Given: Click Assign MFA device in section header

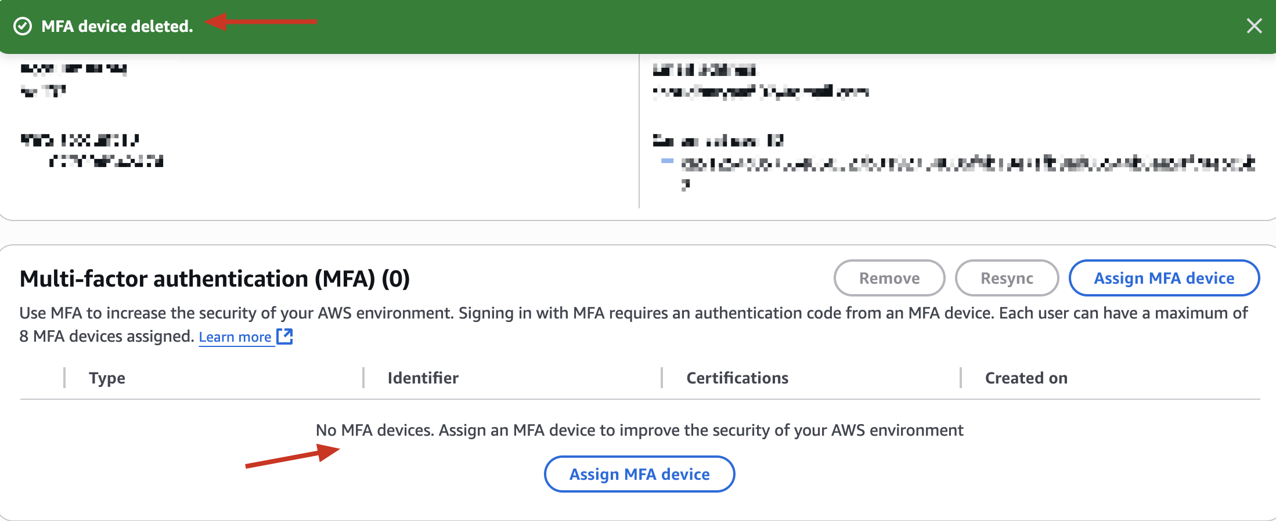Looking at the screenshot, I should (1164, 278).
